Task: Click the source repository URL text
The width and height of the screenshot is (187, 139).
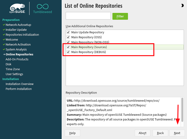Action: tap(117, 101)
